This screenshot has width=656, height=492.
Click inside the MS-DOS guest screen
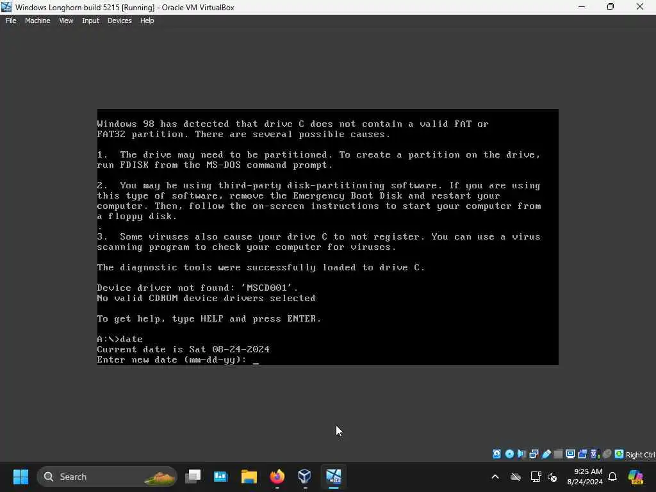(327, 237)
